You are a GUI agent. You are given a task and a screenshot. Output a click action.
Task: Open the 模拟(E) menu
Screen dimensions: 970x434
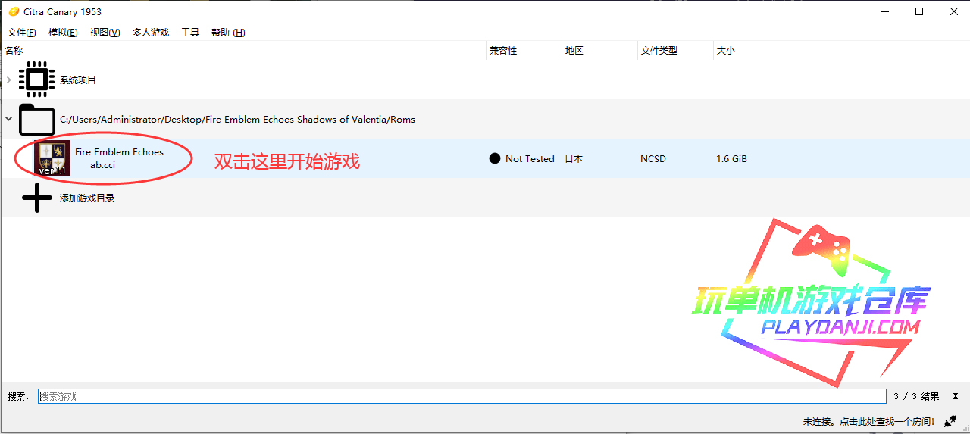tap(62, 33)
